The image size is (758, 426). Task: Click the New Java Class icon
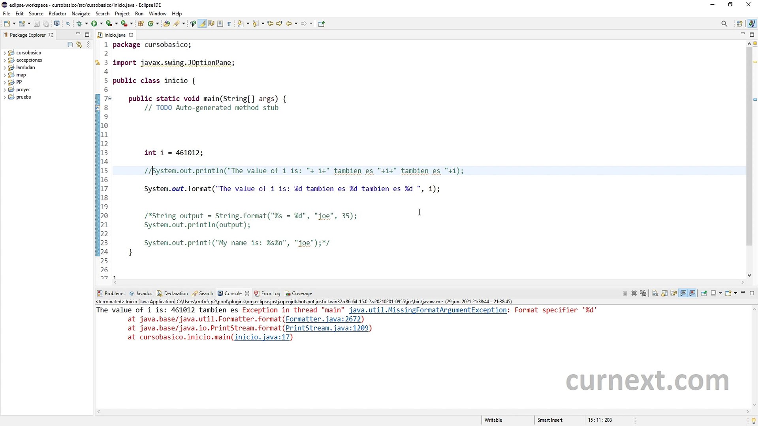click(150, 24)
